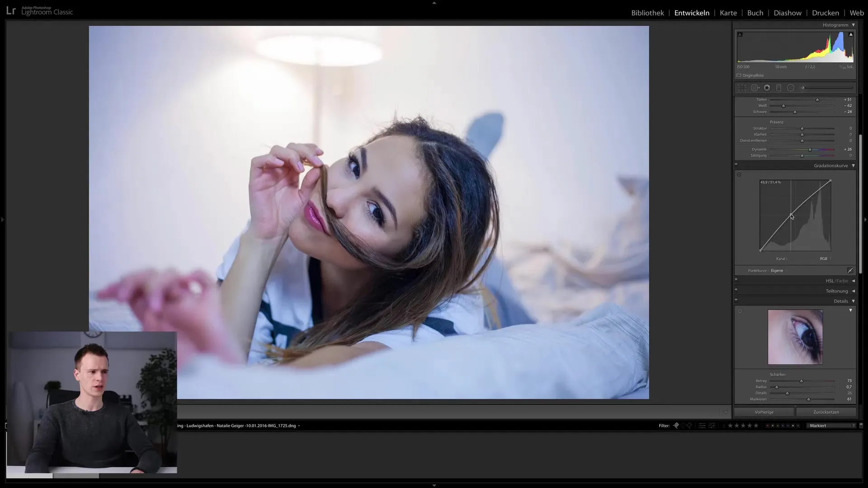868x488 pixels.
Task: Click Vorherige button to apply previous settings
Action: click(764, 412)
